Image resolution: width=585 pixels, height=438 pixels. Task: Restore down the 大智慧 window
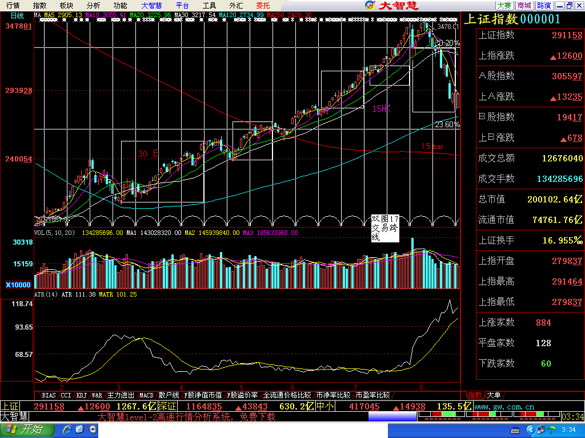(570, 5)
